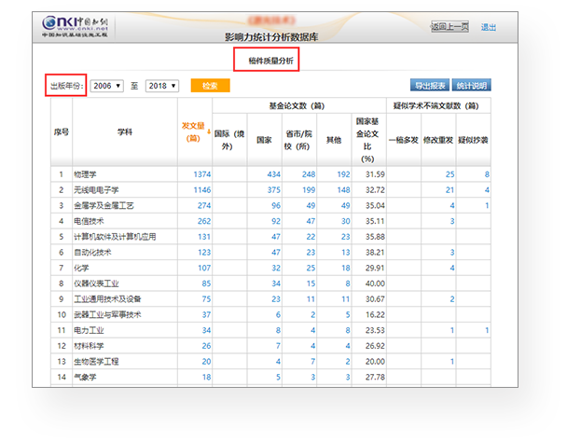Click 无线电电子学 修改重发 count 21
The height and width of the screenshot is (442, 567).
pyautogui.click(x=449, y=190)
